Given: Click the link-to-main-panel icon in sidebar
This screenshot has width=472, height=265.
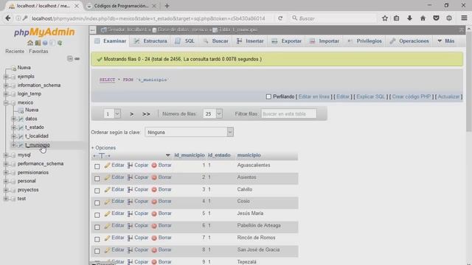Looking at the screenshot, I should click(x=77, y=59).
